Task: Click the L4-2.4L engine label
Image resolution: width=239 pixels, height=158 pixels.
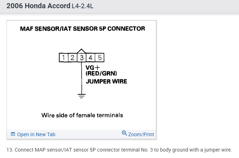Action: (x=82, y=6)
